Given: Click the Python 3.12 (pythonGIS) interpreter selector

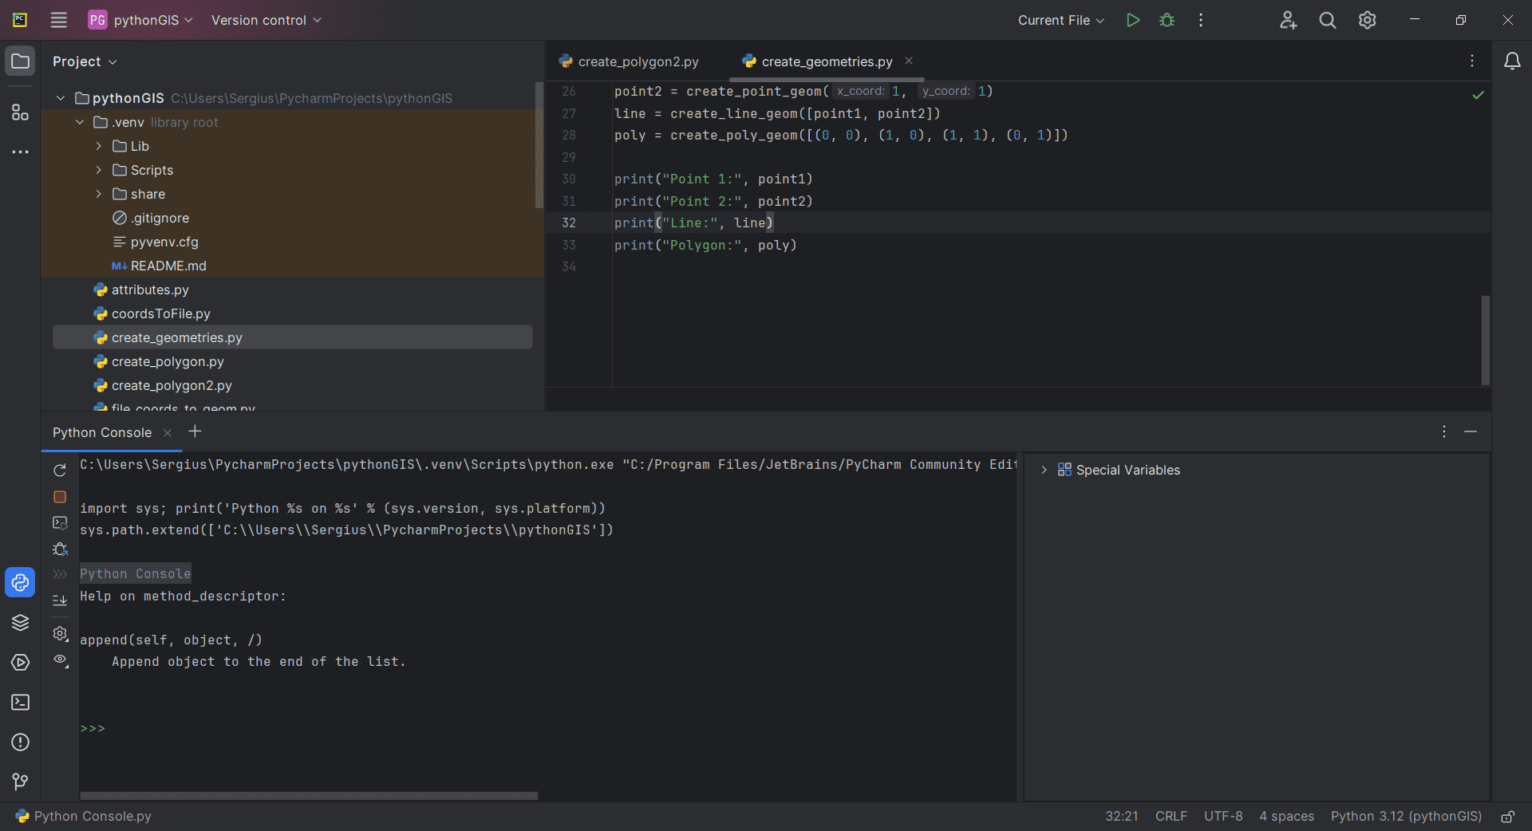Looking at the screenshot, I should (1405, 817).
